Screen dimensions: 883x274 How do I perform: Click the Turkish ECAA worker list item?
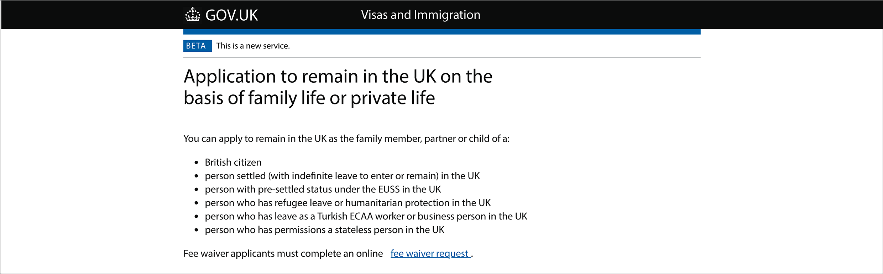(366, 217)
